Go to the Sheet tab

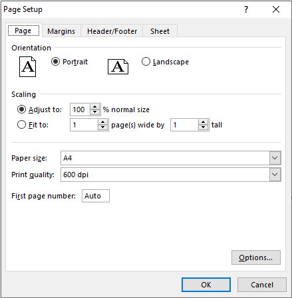pyautogui.click(x=160, y=31)
